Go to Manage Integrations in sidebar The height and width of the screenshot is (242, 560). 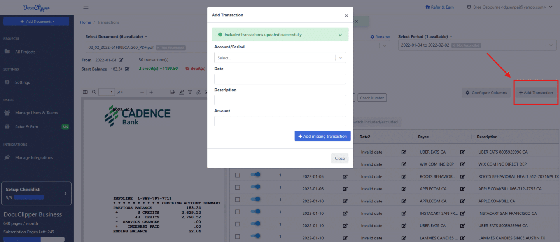click(34, 157)
